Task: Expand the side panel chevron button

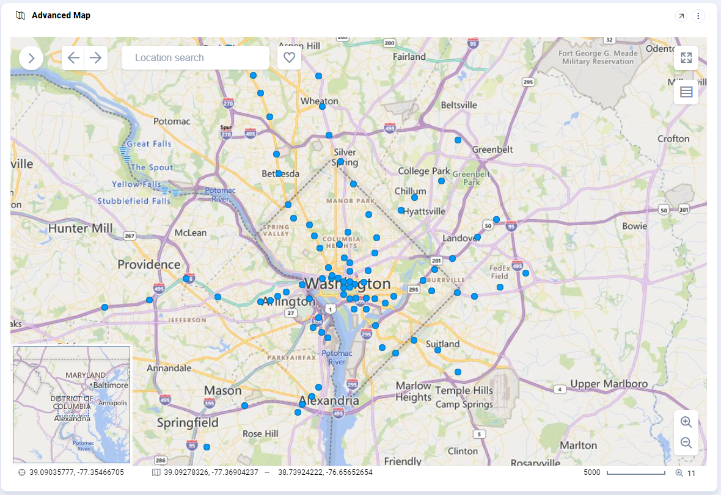Action: 31,59
